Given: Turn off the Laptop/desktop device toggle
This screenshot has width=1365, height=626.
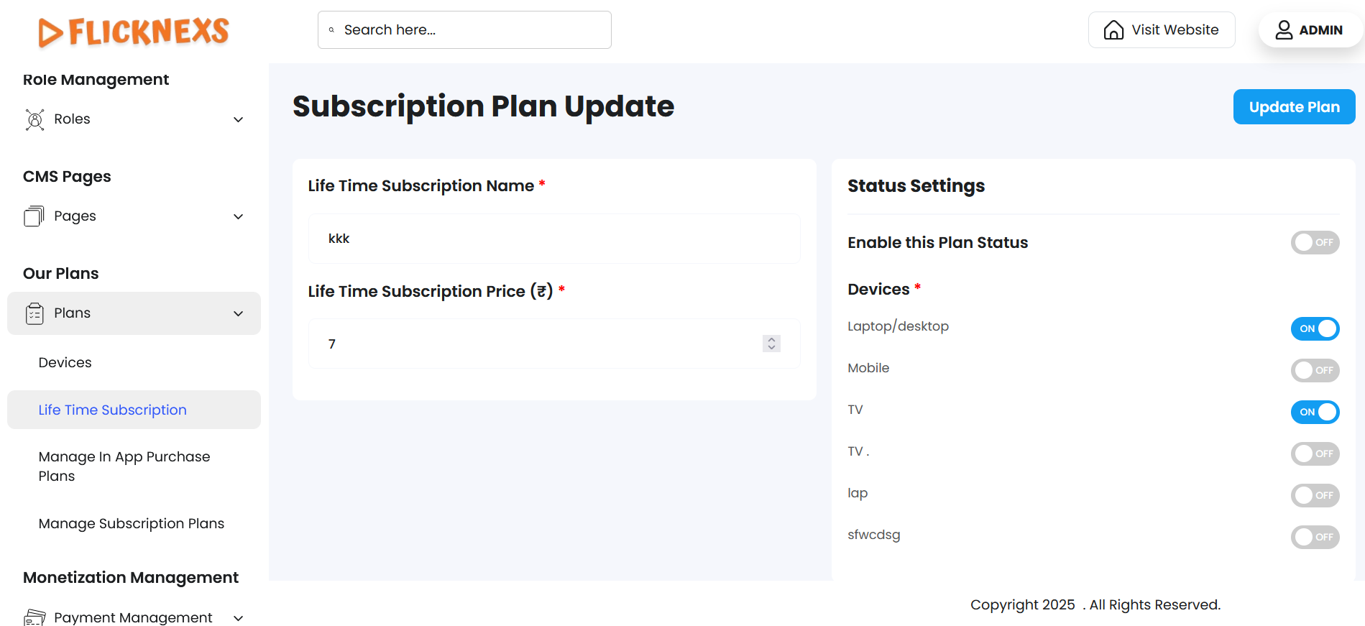Looking at the screenshot, I should [x=1315, y=328].
